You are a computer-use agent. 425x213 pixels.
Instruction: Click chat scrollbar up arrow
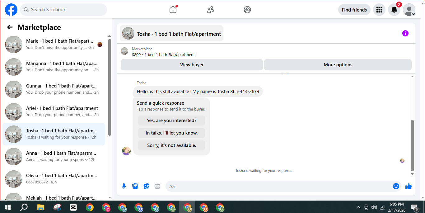413,76
